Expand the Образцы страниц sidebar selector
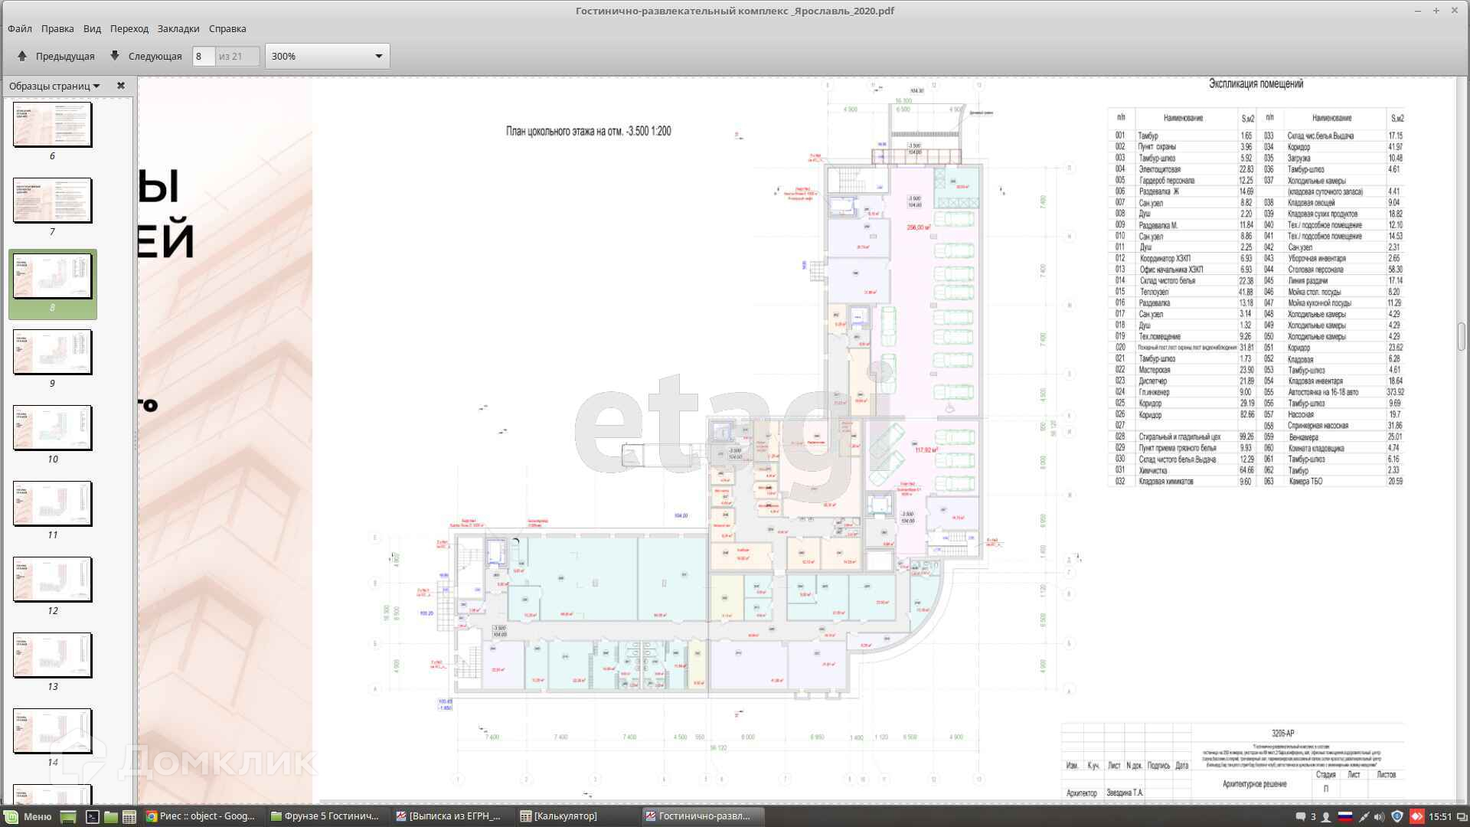This screenshot has height=827, width=1470. tap(54, 86)
